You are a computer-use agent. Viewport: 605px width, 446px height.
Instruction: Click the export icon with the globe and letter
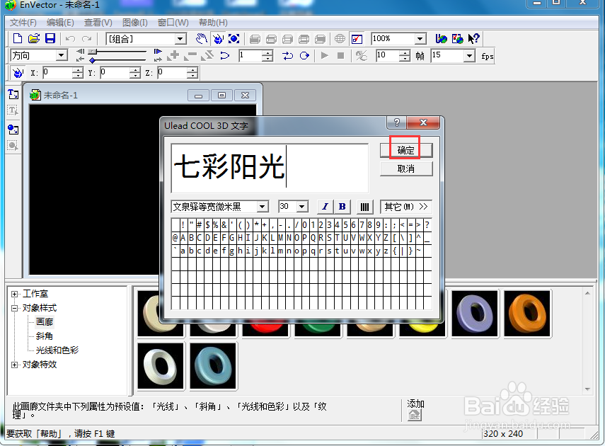click(x=441, y=39)
